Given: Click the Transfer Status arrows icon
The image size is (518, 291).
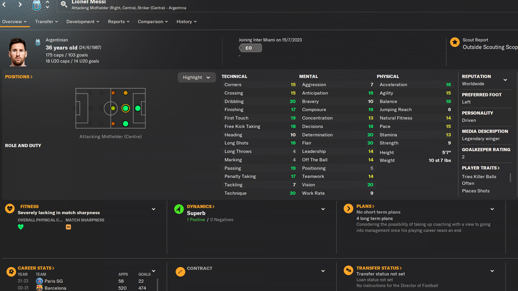Looking at the screenshot, I should (x=348, y=270).
